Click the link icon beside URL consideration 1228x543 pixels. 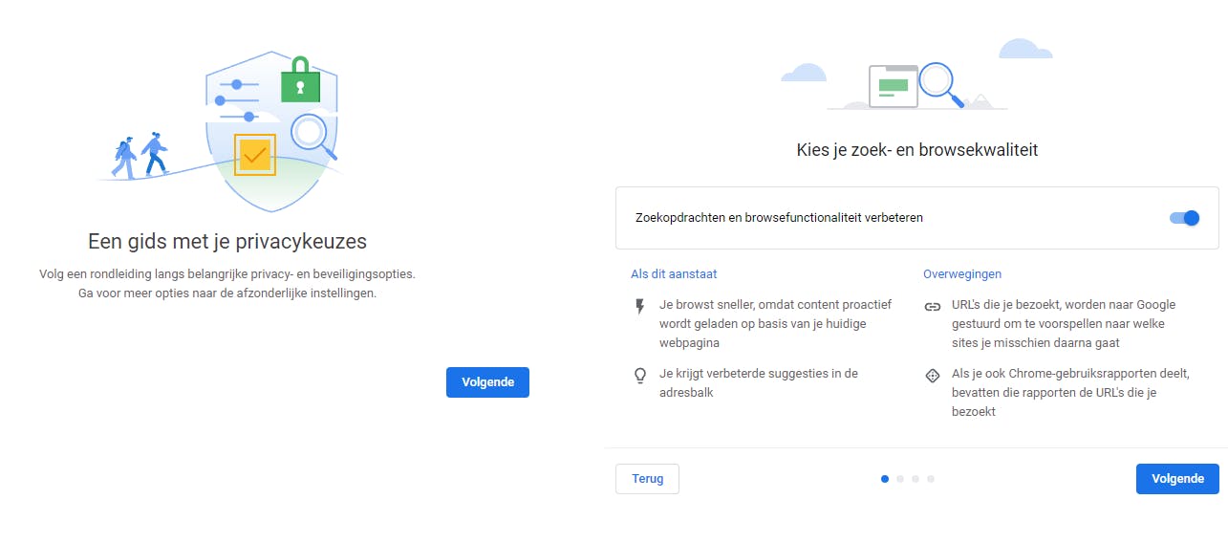pos(933,307)
